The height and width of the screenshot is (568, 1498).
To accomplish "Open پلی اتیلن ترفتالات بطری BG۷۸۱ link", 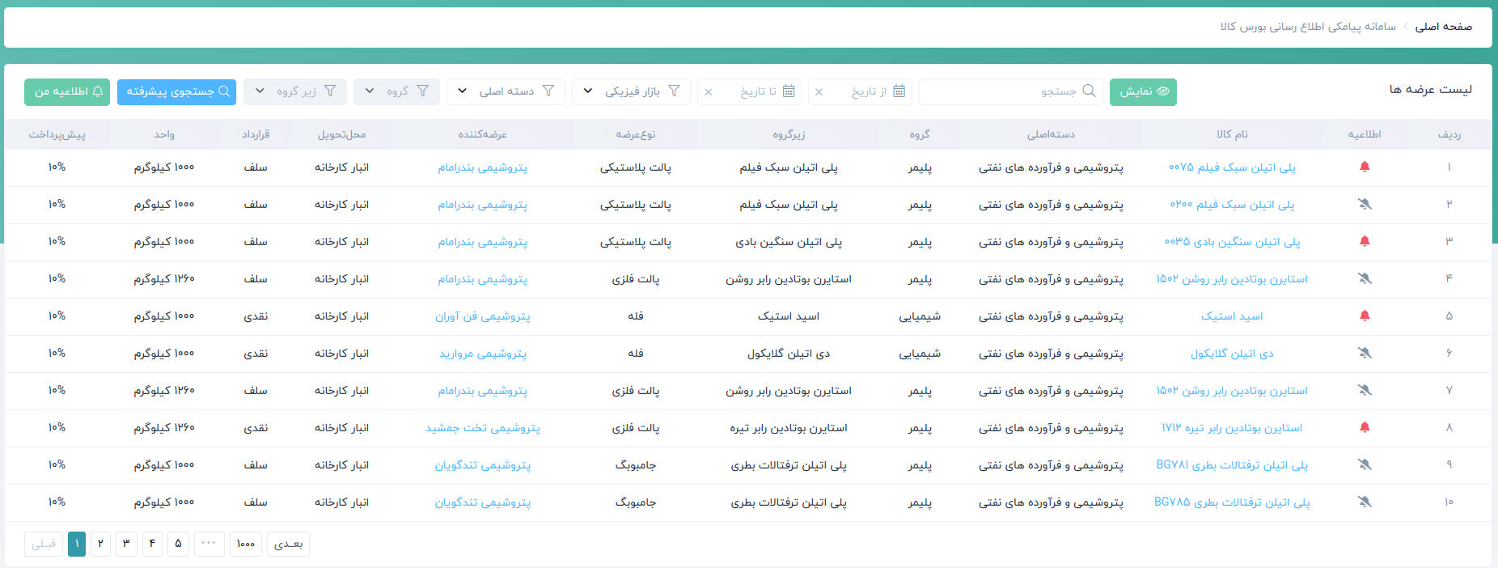I will [1232, 465].
